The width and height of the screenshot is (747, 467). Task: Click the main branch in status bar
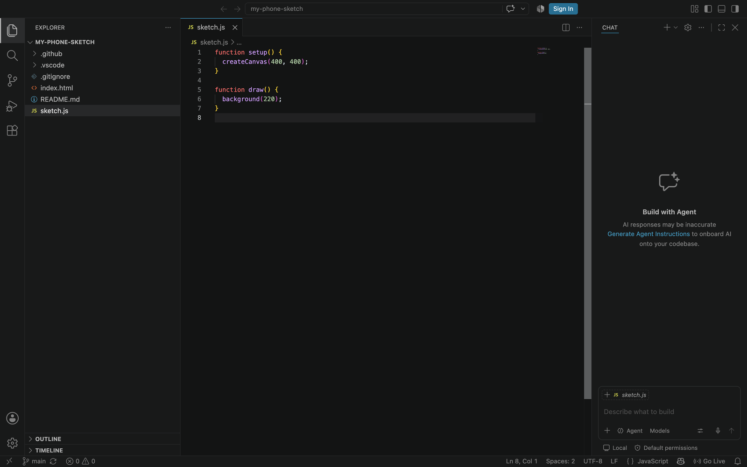pyautogui.click(x=34, y=461)
